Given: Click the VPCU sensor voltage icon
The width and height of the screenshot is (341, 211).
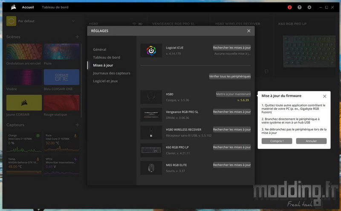Looking at the screenshot, I should pos(75,160).
